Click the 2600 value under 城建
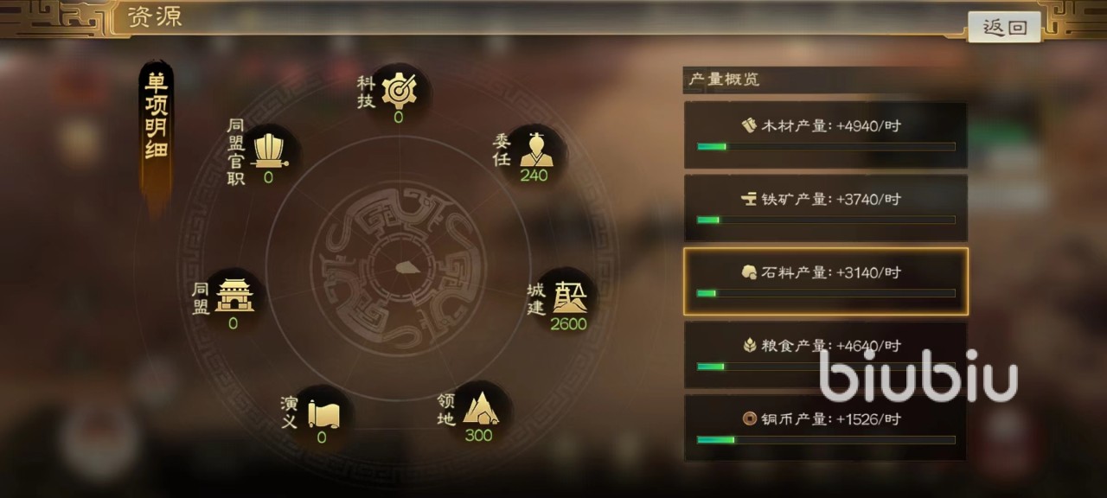1107x498 pixels. click(x=568, y=324)
